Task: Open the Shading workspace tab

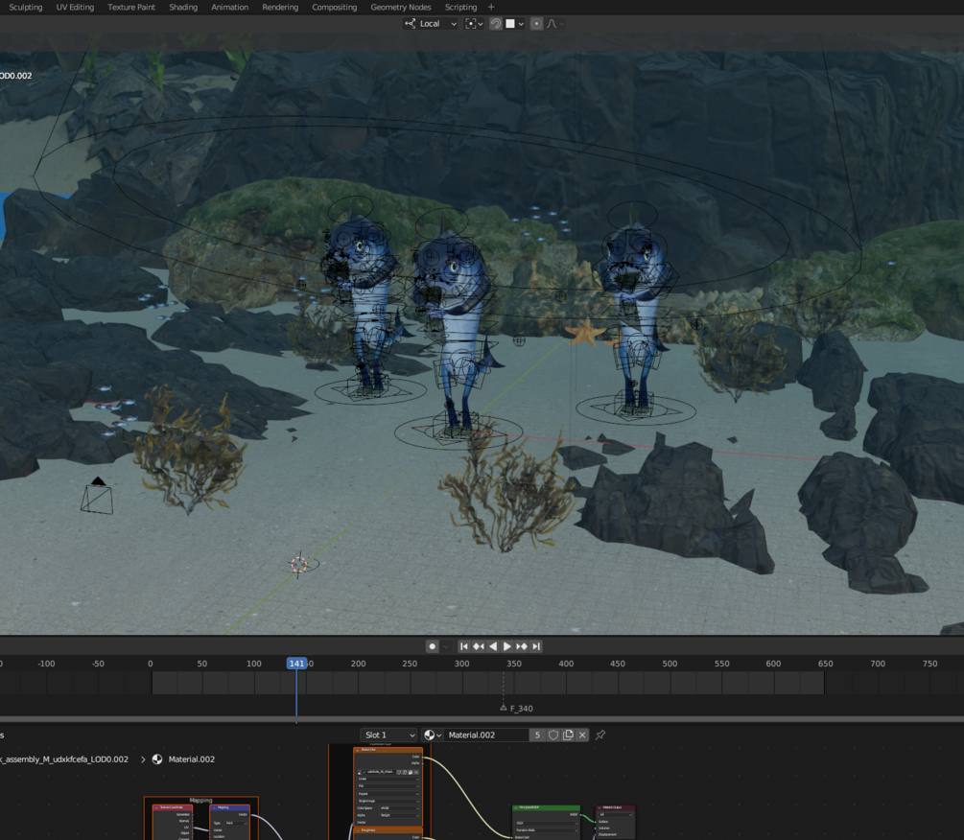Action: pos(183,8)
